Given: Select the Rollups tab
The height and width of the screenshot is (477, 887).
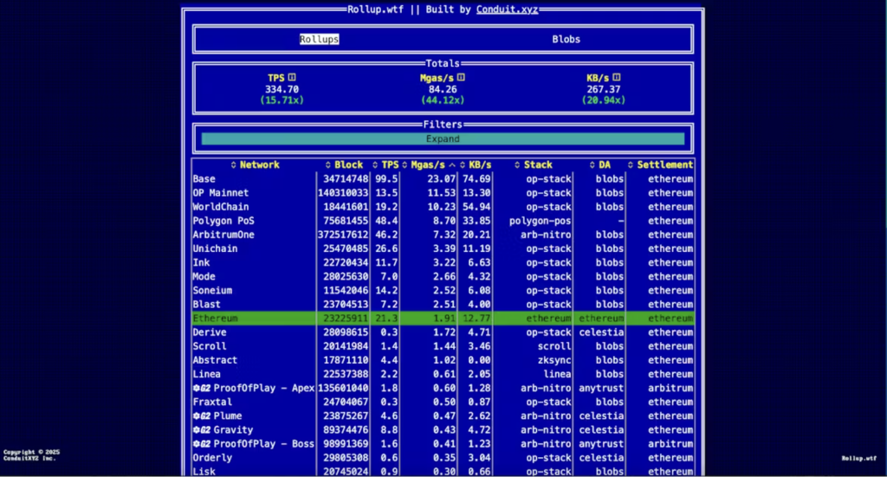Looking at the screenshot, I should pyautogui.click(x=320, y=39).
